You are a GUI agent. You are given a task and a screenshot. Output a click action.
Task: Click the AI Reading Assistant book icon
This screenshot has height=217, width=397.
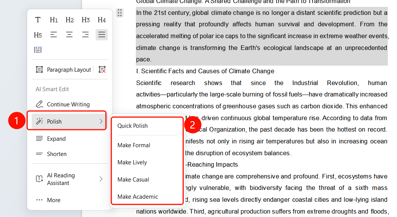point(39,179)
